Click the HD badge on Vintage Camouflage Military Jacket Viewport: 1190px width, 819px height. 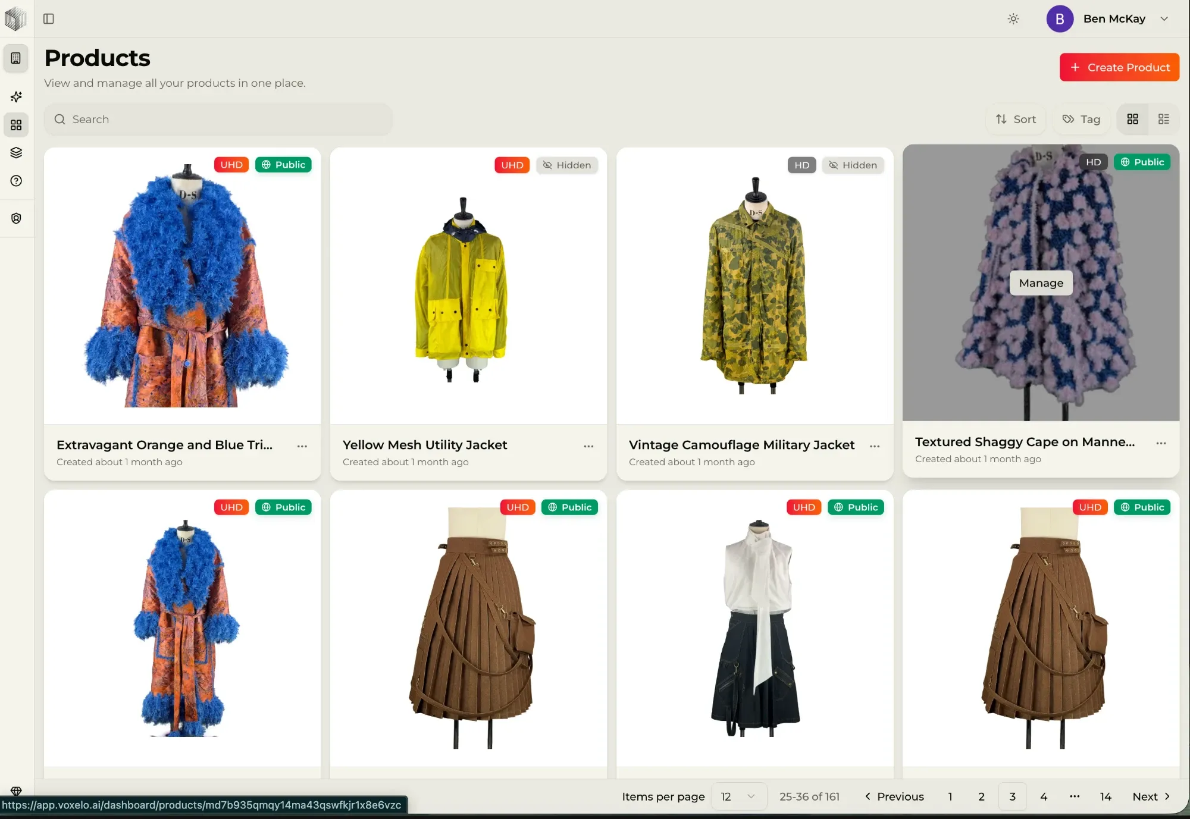801,165
